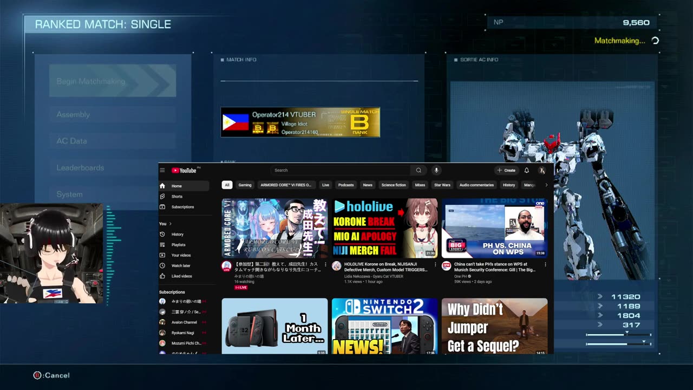The height and width of the screenshot is (390, 693).
Task: Click the NP 9,560 value
Action: [x=636, y=23]
